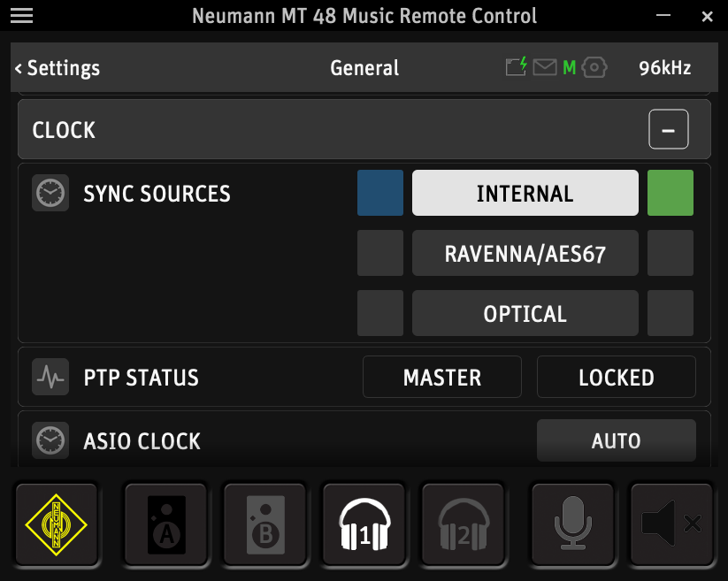Image resolution: width=728 pixels, height=581 pixels.
Task: Click the battery power status icon
Action: 517,66
